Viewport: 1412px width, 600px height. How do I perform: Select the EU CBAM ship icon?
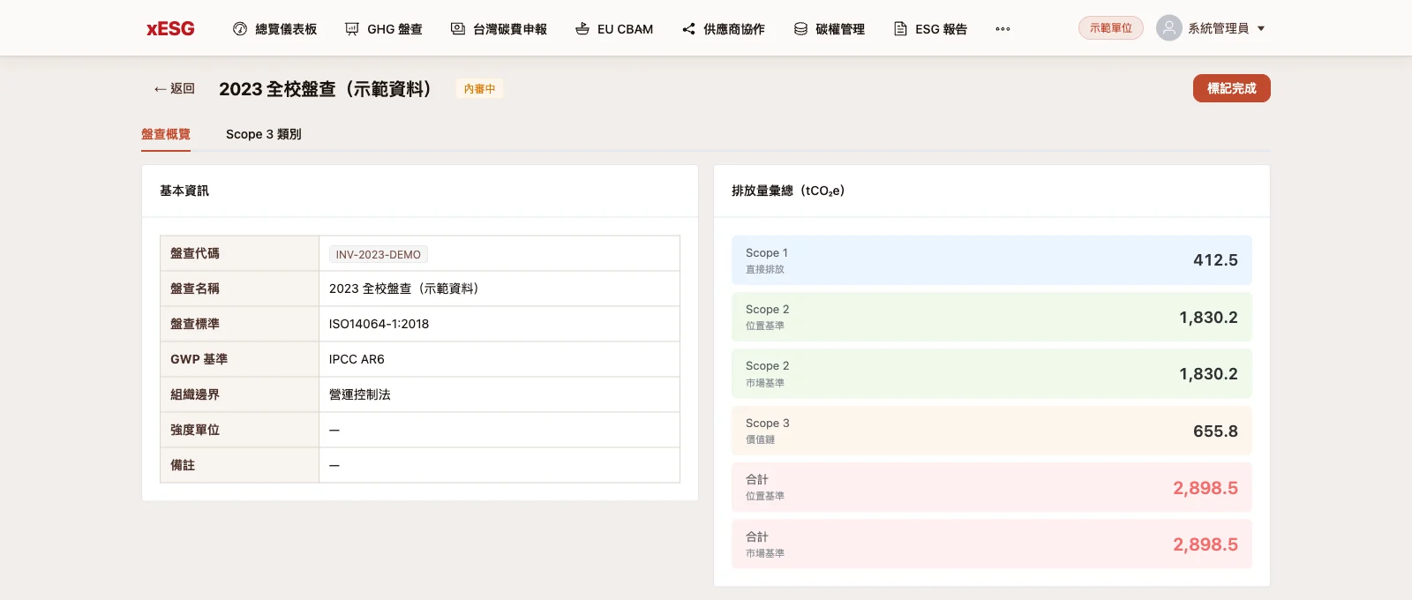(582, 29)
